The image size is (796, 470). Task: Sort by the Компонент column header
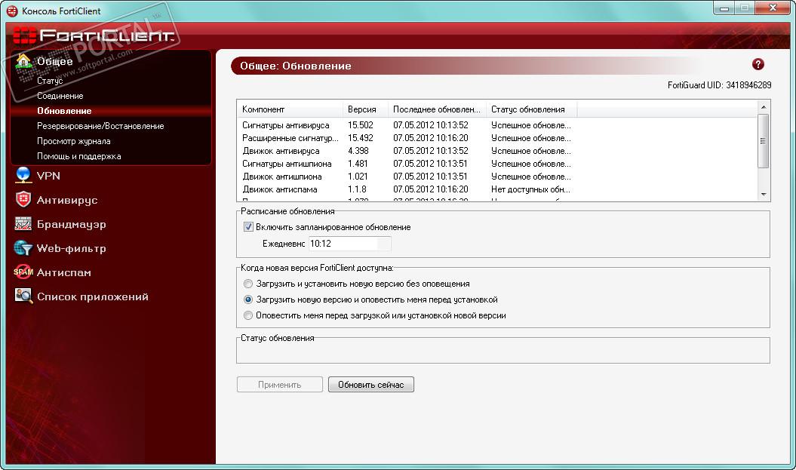[x=290, y=109]
